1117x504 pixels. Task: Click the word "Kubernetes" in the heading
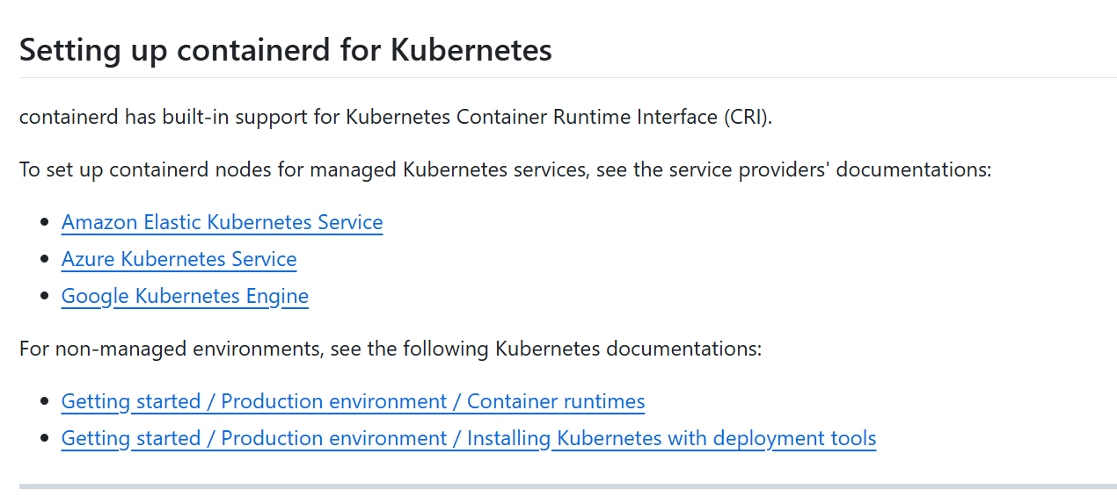(471, 50)
